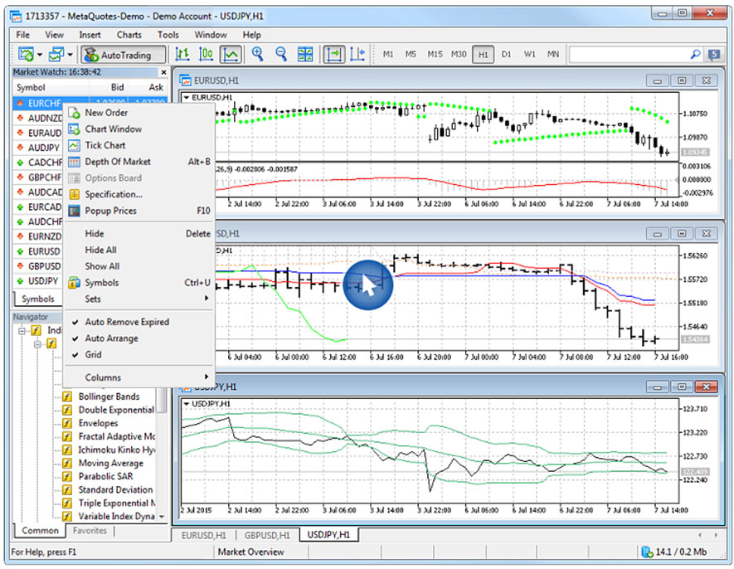The image size is (734, 569).
Task: Open the chat icon beside the search box
Action: [714, 55]
